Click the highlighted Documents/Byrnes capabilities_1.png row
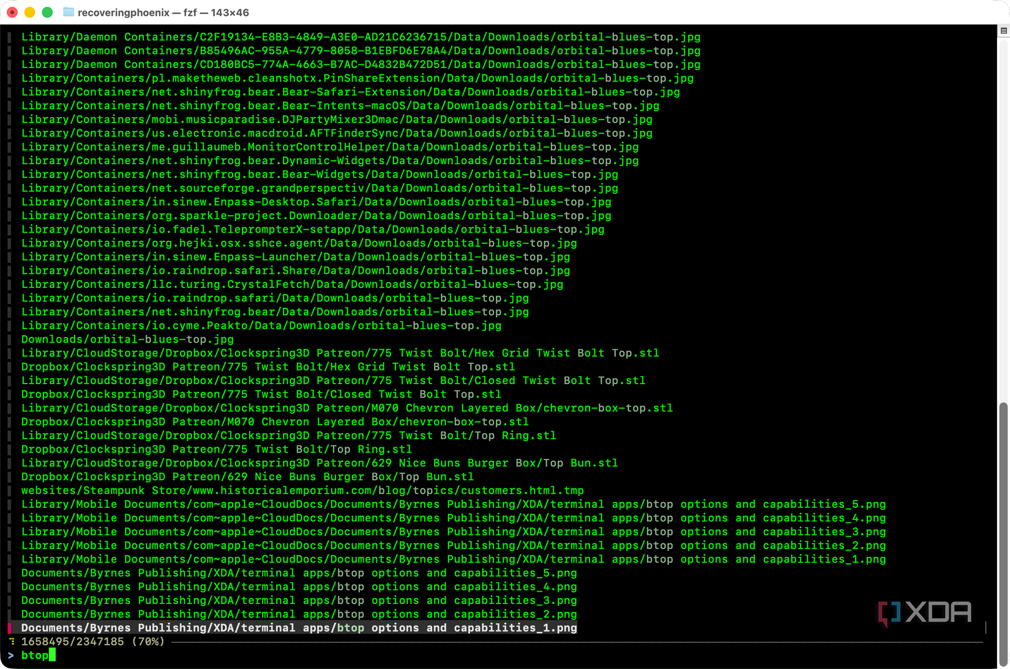This screenshot has height=669, width=1010. [299, 628]
